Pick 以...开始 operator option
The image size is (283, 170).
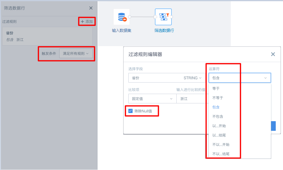pyautogui.click(x=219, y=126)
